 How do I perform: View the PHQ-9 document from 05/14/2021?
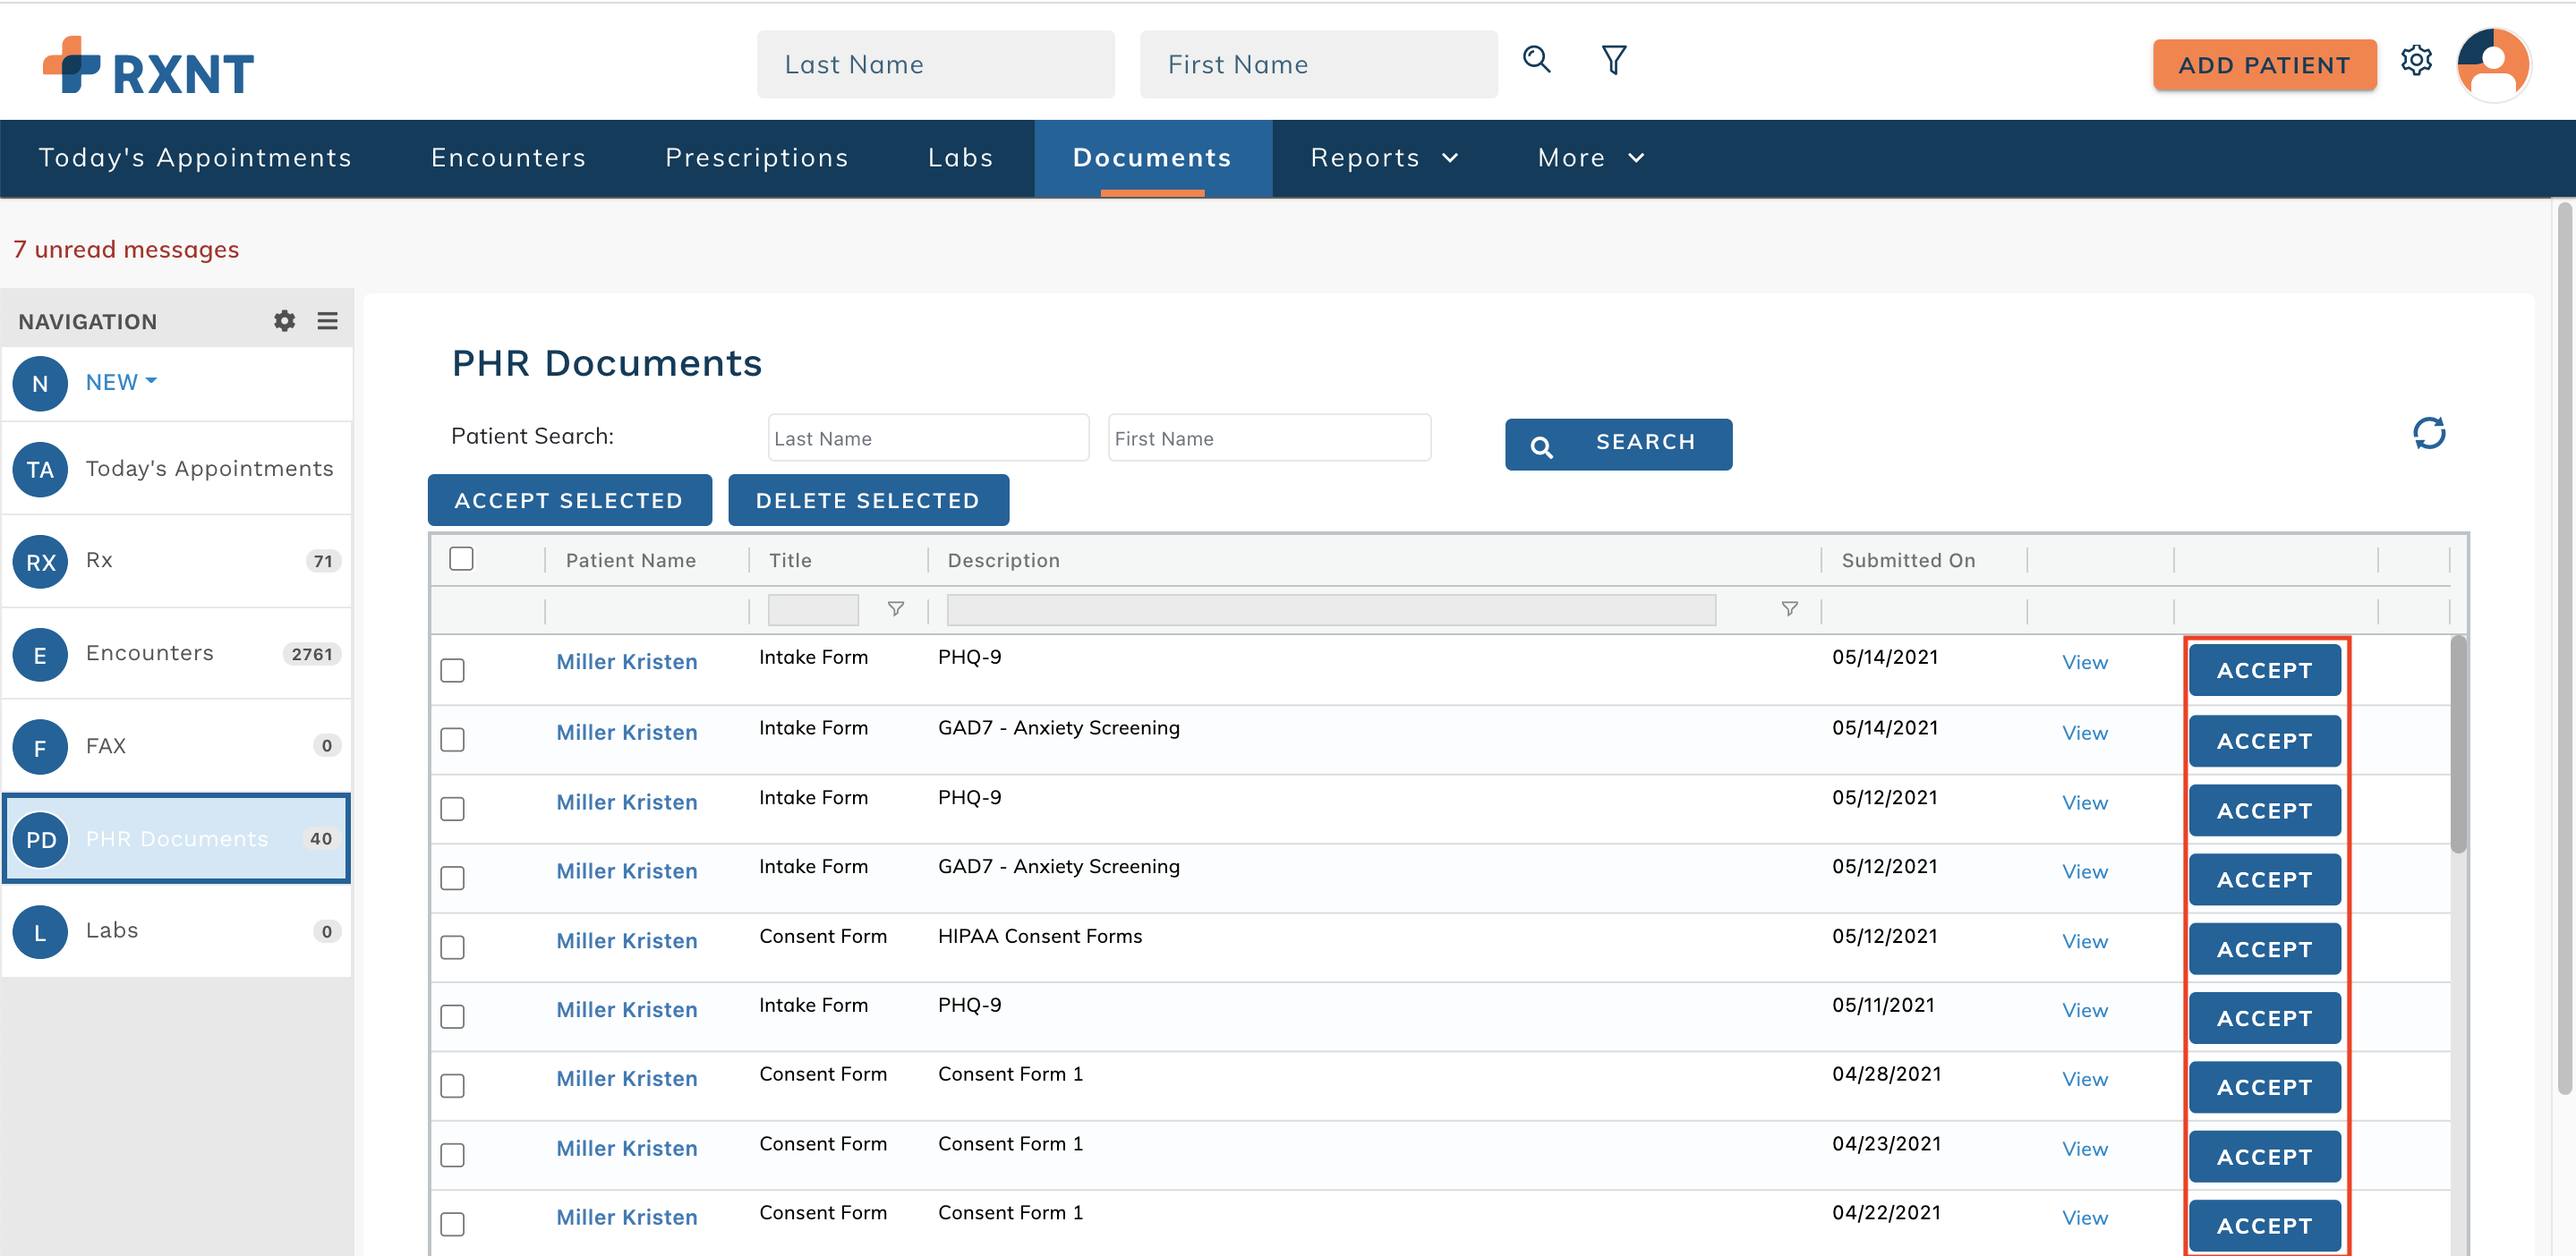[x=2084, y=663]
